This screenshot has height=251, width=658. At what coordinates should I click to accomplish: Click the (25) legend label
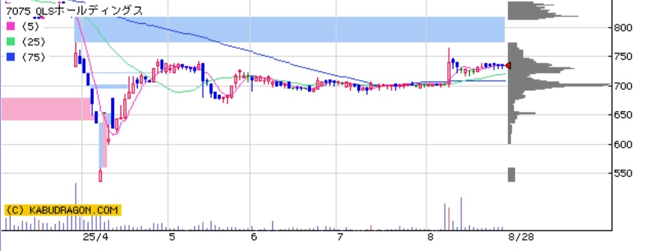(33, 42)
